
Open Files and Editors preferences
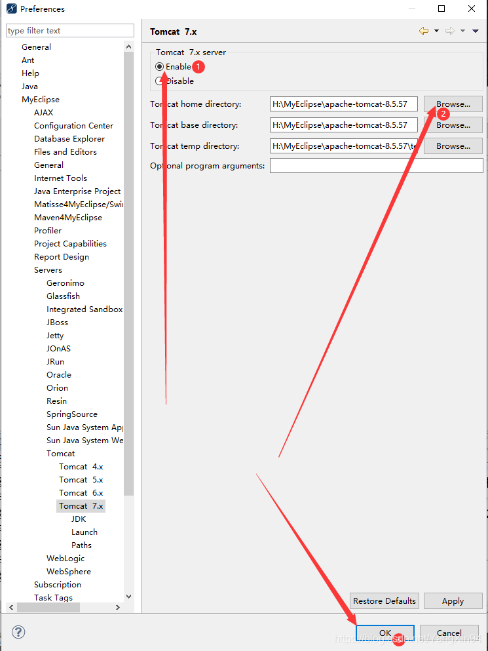pos(65,152)
